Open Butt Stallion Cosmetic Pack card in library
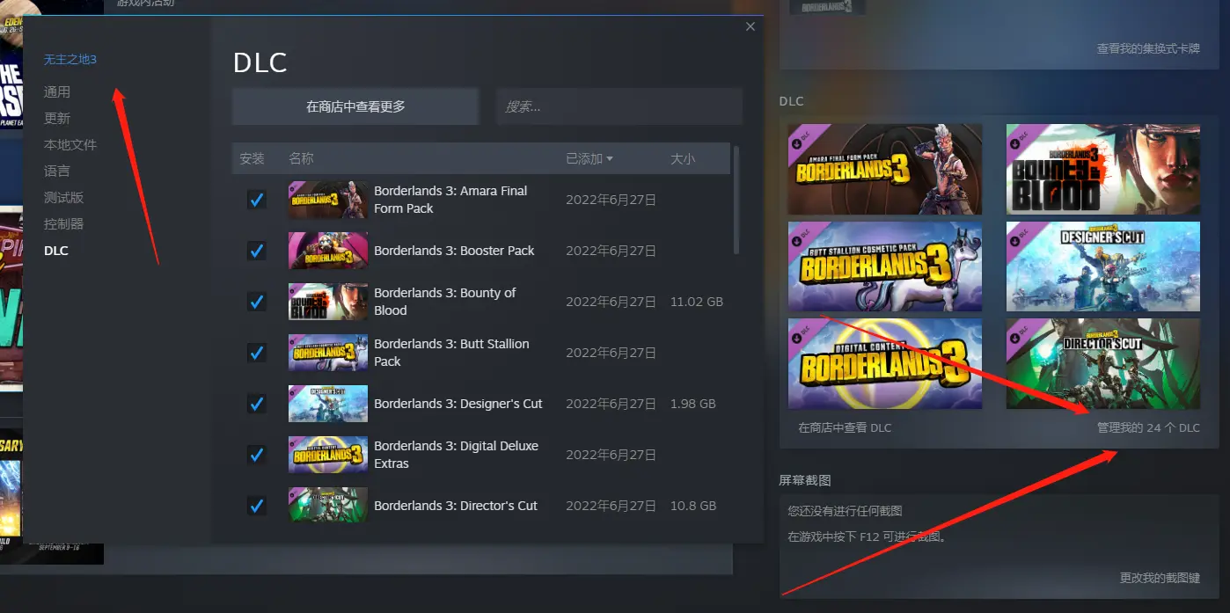This screenshot has height=613, width=1230. click(884, 266)
